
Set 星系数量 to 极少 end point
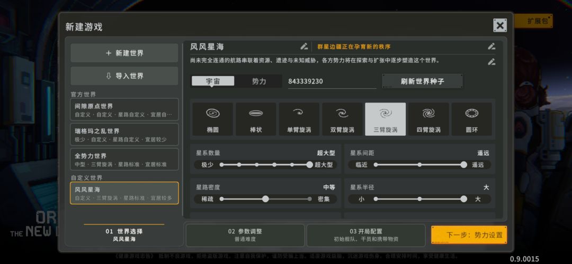222,165
